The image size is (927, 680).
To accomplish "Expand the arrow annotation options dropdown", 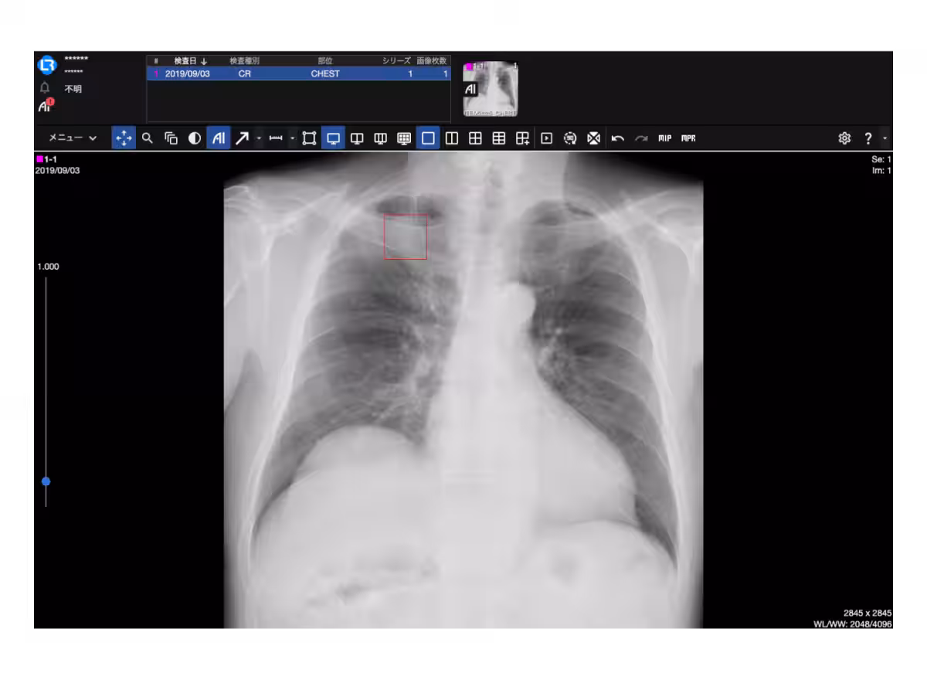I will pos(259,138).
